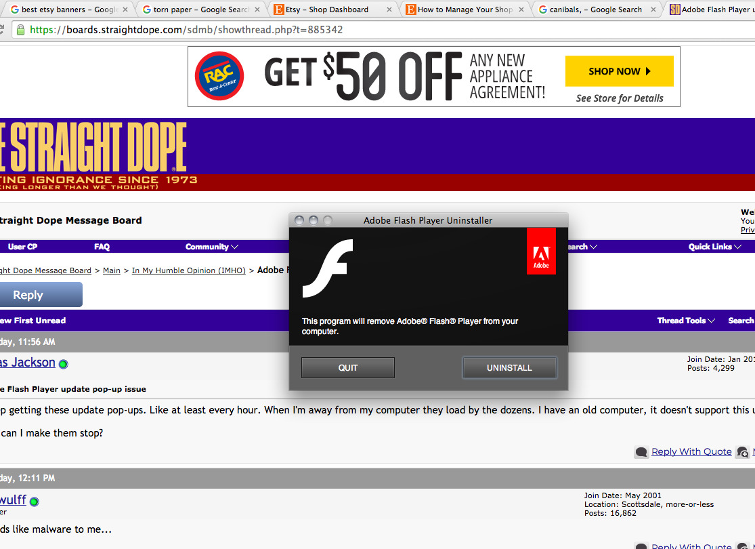The width and height of the screenshot is (755, 549).
Task: Click the Main breadcrumb link
Action: (112, 270)
